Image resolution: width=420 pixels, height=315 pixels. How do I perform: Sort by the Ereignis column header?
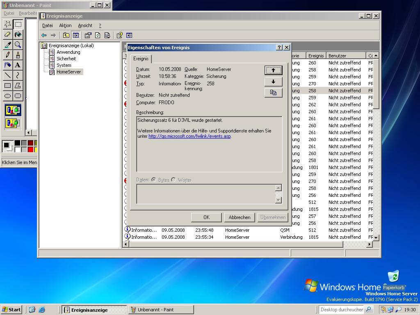pyautogui.click(x=316, y=56)
